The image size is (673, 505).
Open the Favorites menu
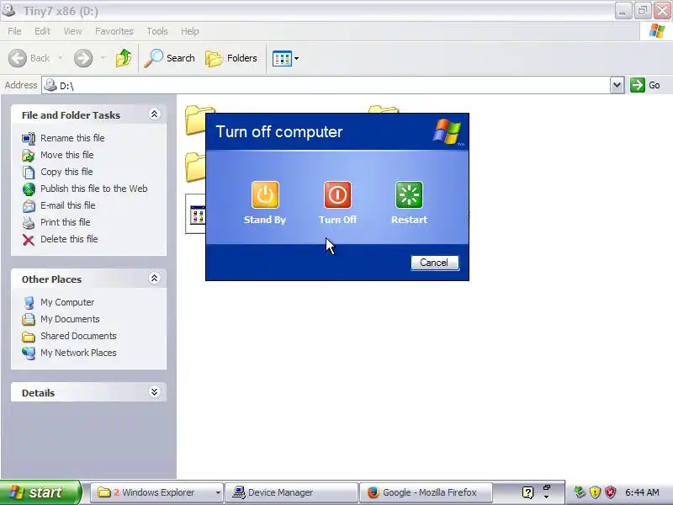tap(114, 31)
